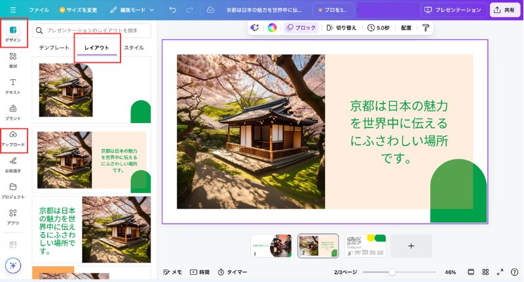Select the green Kyoto text on slide

coord(399,132)
